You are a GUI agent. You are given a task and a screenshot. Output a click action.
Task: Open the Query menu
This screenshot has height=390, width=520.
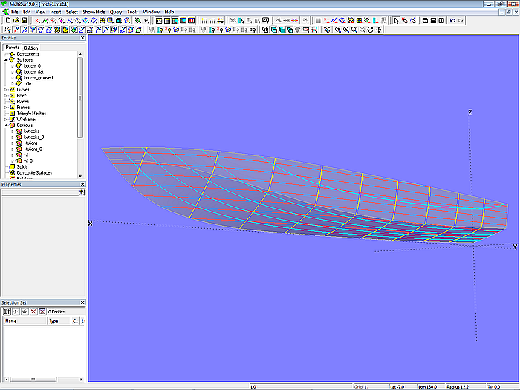pyautogui.click(x=116, y=12)
